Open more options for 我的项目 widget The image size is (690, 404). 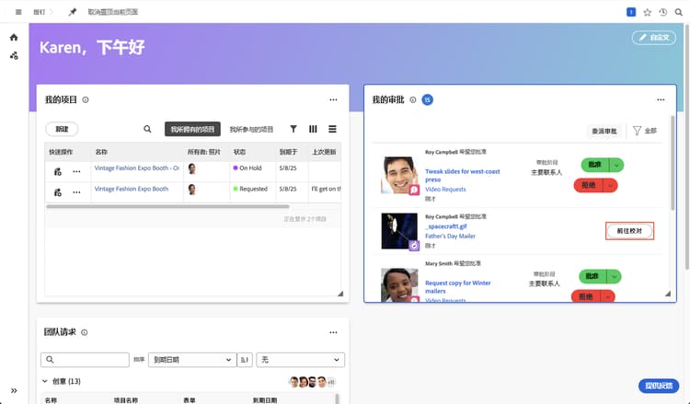333,100
